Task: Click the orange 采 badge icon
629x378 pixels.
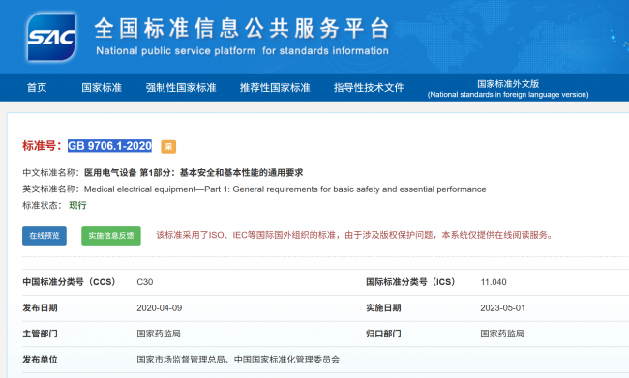Action: coord(168,146)
